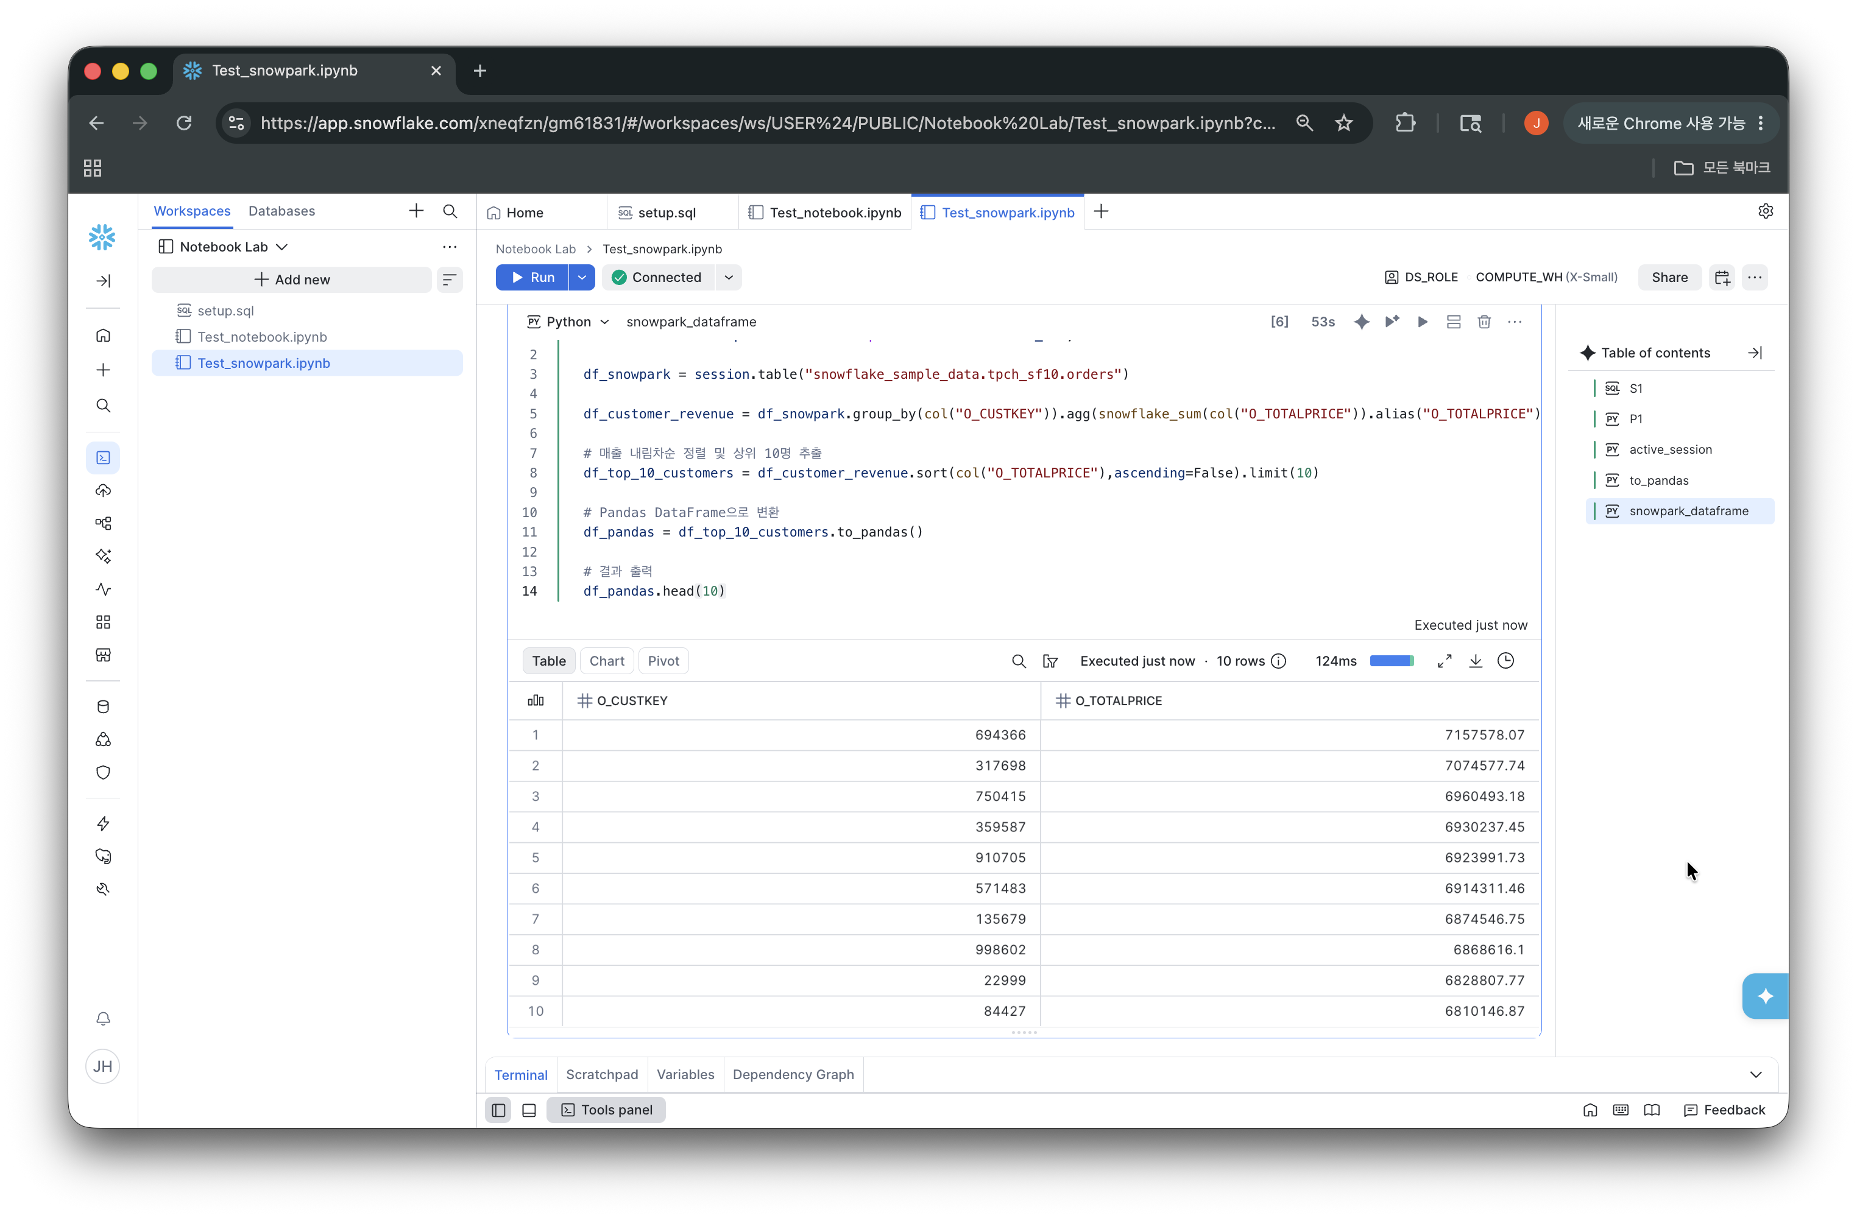This screenshot has height=1218, width=1857.
Task: Collapse the bottom tools panel chevron
Action: pyautogui.click(x=1756, y=1074)
